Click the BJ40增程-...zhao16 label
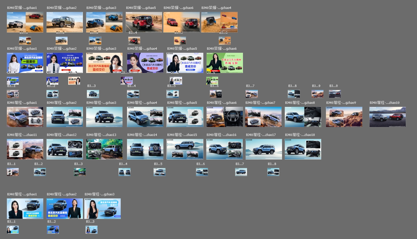Image resolution: width=417 pixels, height=239 pixels. coord(222,135)
